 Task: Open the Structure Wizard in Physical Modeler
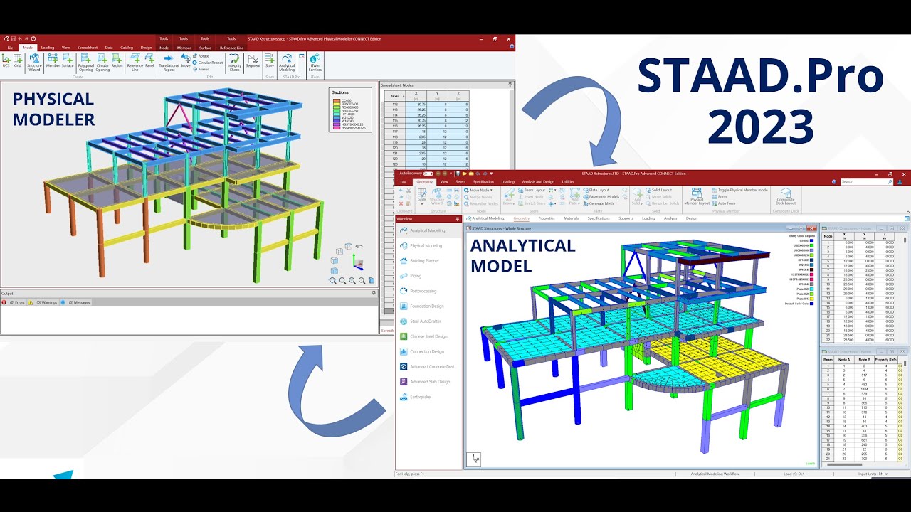34,63
